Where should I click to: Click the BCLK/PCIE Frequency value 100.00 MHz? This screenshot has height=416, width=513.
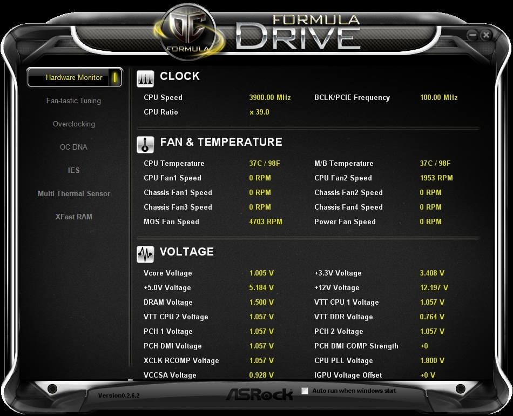pyautogui.click(x=438, y=98)
